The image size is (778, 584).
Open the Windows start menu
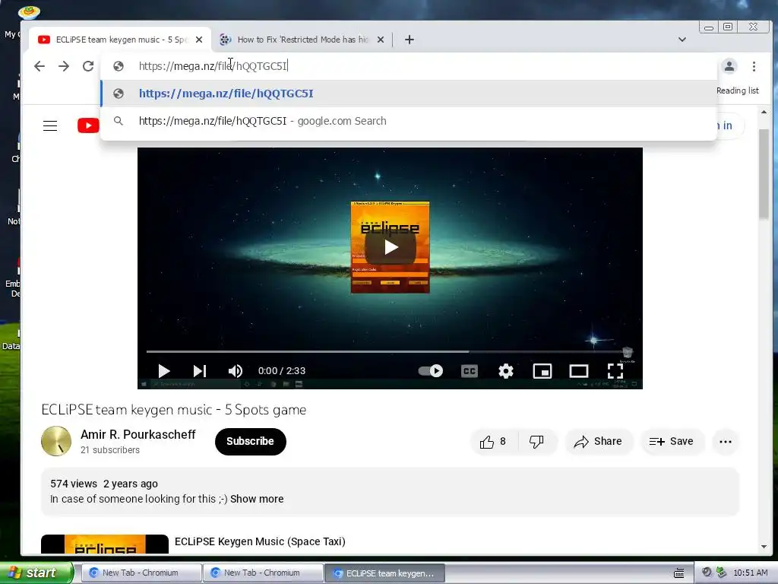tap(36, 573)
